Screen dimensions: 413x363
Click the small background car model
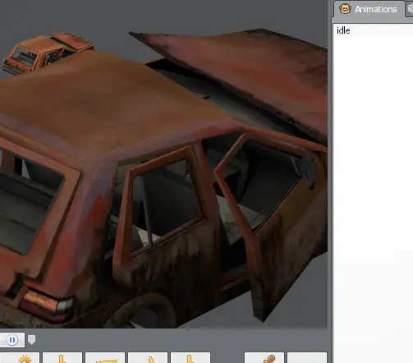pos(47,53)
